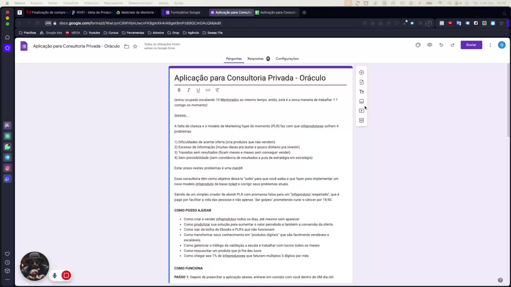Open the Arquivo menu in menu bar
Image resolution: width=511 pixels, height=287 pixels.
(36, 3)
